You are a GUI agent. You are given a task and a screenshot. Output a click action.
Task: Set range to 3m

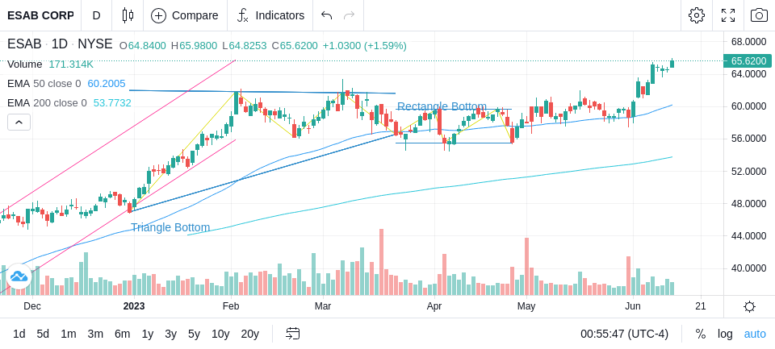[x=95, y=334]
